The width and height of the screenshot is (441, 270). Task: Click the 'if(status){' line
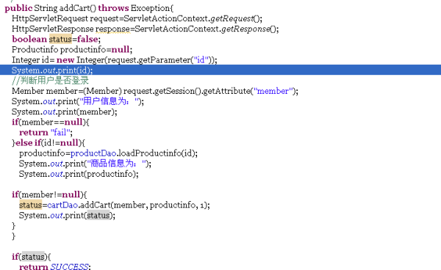[x=32, y=257]
